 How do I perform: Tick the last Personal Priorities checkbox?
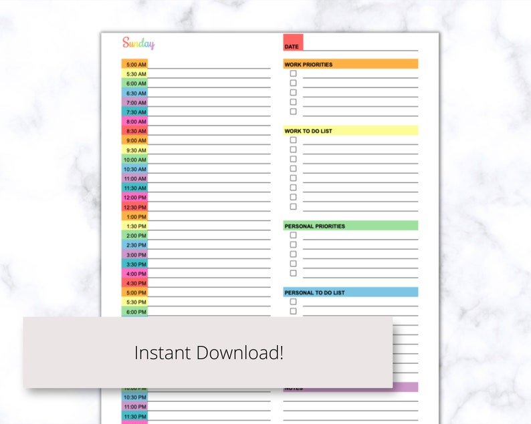[294, 273]
